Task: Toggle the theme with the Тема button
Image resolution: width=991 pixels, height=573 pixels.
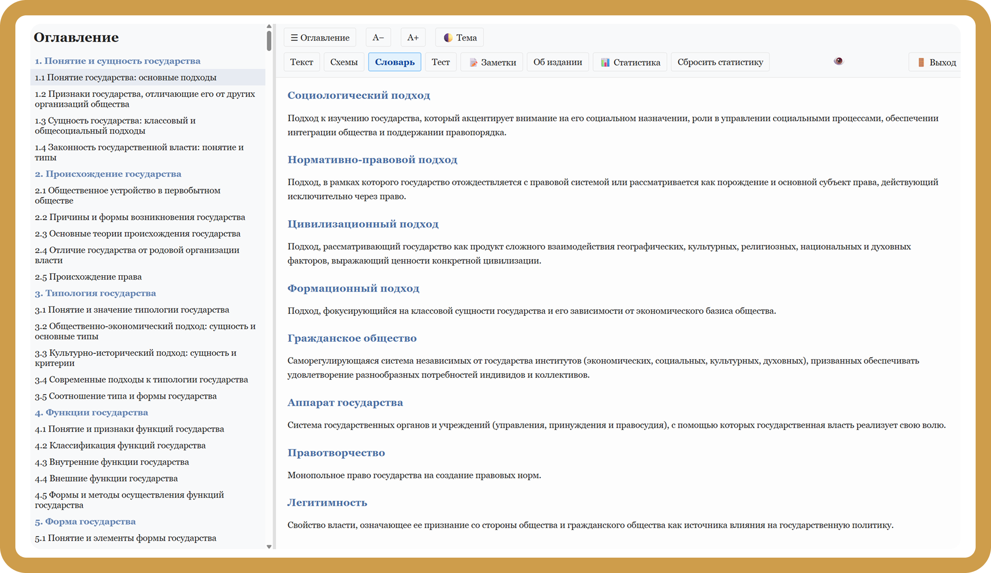Action: pos(460,38)
